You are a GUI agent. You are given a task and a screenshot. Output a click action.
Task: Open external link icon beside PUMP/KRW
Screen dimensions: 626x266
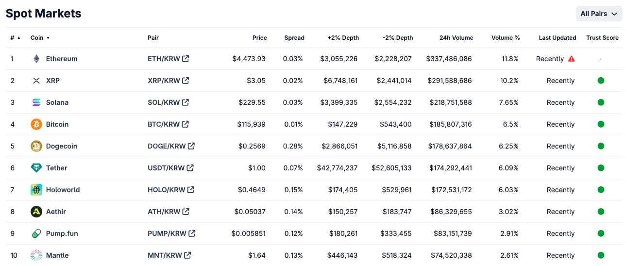pos(192,233)
